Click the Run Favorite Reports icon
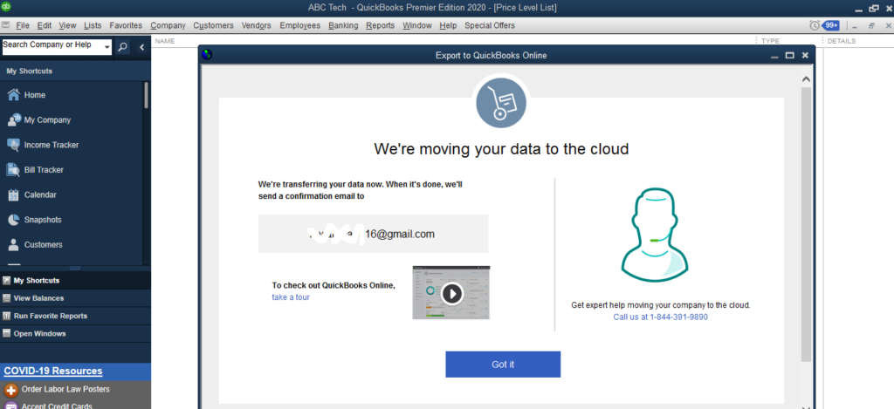 [6, 316]
